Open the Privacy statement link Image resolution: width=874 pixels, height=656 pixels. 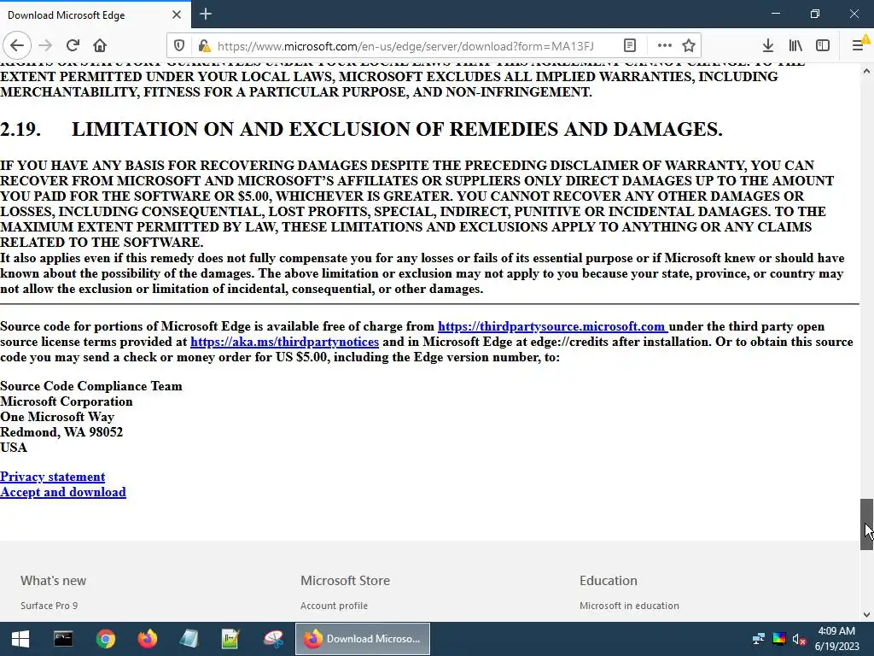pos(52,477)
